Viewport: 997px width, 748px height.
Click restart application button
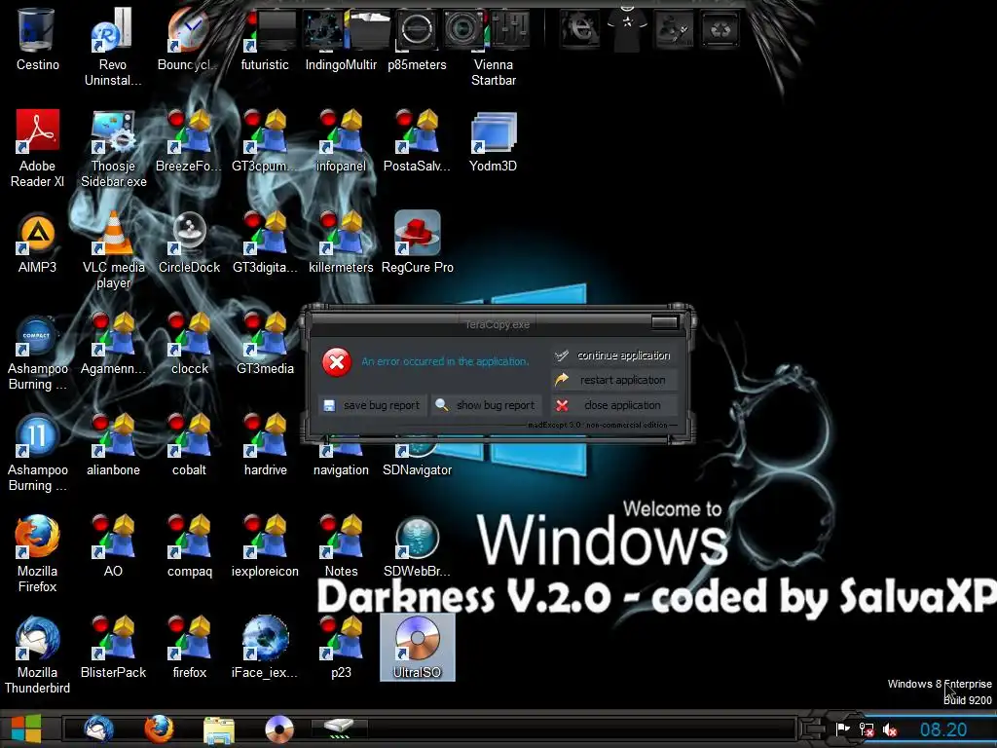[613, 380]
